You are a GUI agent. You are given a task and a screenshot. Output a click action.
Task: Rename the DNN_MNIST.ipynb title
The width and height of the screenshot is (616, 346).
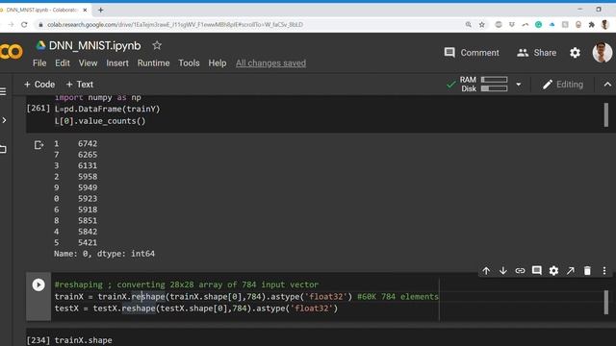(94, 45)
